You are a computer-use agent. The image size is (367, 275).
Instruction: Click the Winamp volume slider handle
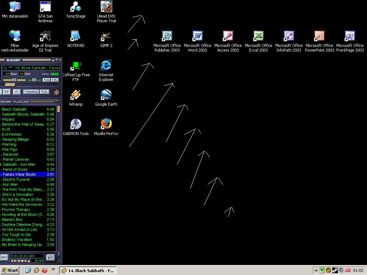[x=14, y=80]
